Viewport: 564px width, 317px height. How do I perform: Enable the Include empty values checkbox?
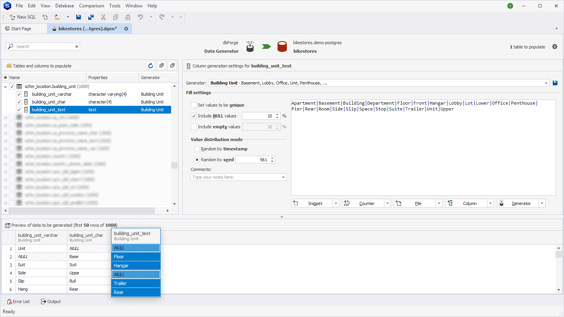(194, 127)
